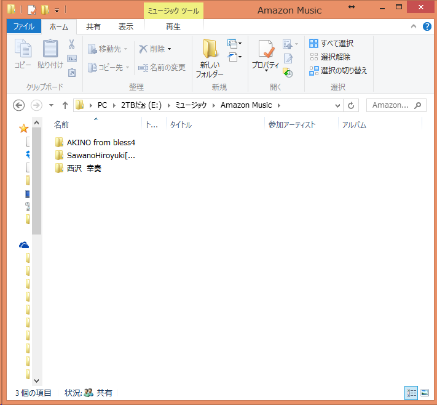Open the Customize Quick Access Toolbar dropdown

click(x=57, y=10)
